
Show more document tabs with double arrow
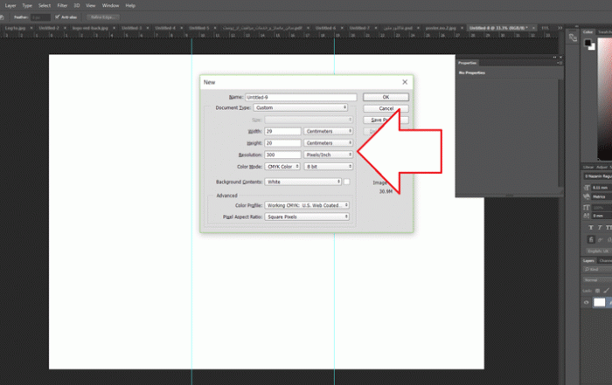click(560, 28)
